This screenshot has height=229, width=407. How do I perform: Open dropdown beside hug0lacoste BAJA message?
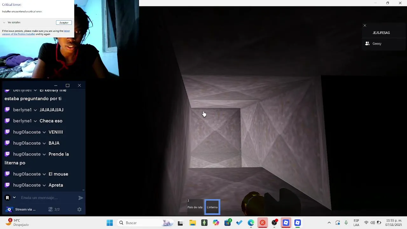(44, 143)
